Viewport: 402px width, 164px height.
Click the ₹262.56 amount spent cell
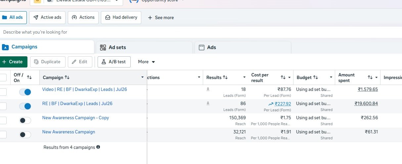point(370,118)
